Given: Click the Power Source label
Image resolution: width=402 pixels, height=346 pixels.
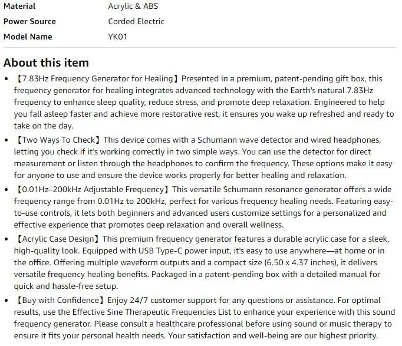Looking at the screenshot, I should (x=29, y=21).
